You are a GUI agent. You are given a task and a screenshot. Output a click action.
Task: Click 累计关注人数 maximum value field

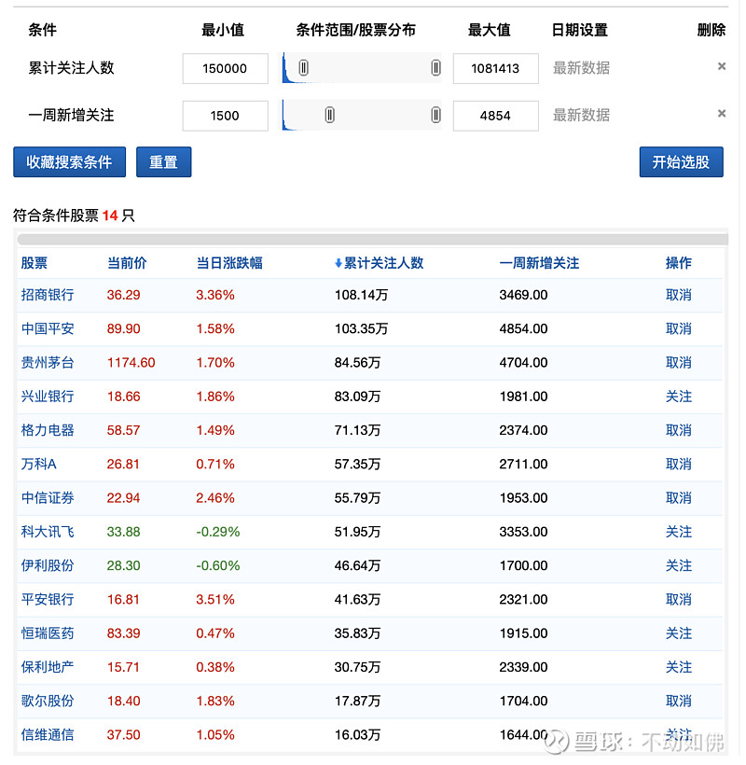(x=495, y=68)
